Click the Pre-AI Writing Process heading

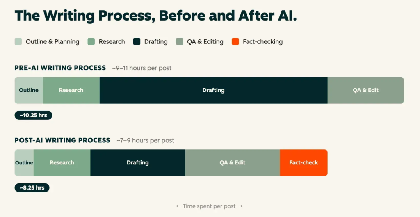[x=60, y=68]
